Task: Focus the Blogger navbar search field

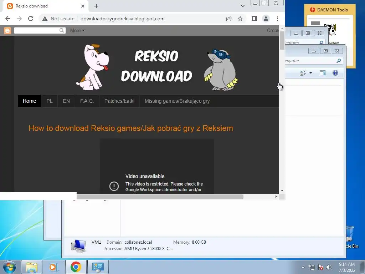Action: 37,31
